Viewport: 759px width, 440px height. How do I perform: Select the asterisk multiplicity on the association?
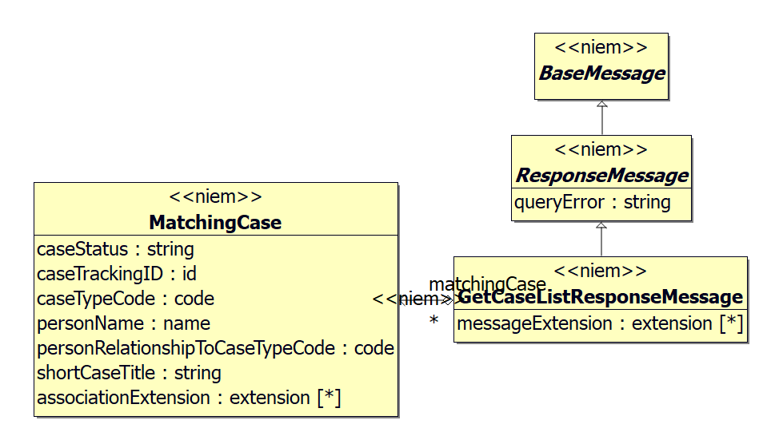tap(433, 321)
